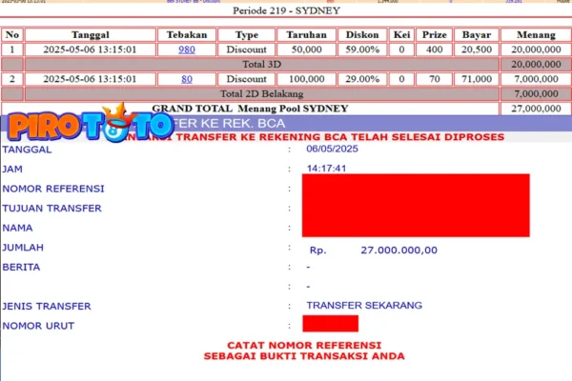Open the 80 tebakan link
The width and height of the screenshot is (572, 381).
tap(186, 78)
